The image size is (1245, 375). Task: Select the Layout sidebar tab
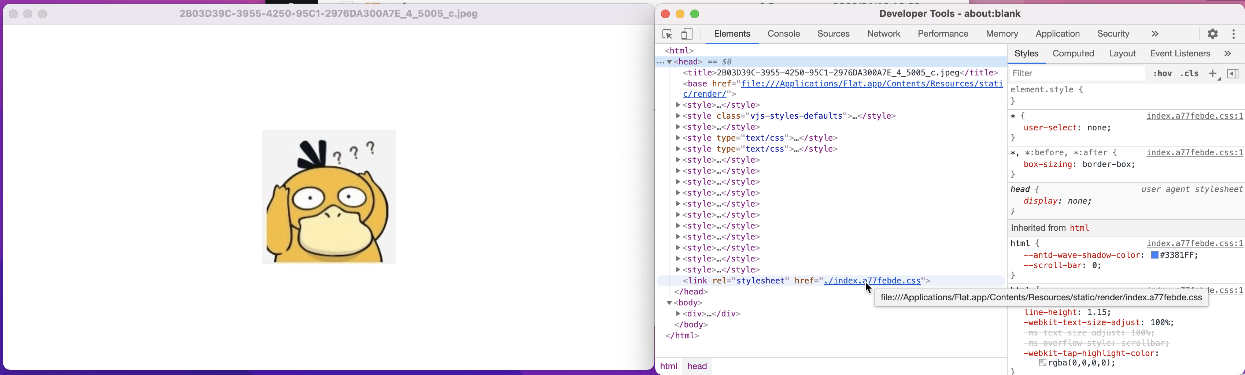pos(1122,53)
